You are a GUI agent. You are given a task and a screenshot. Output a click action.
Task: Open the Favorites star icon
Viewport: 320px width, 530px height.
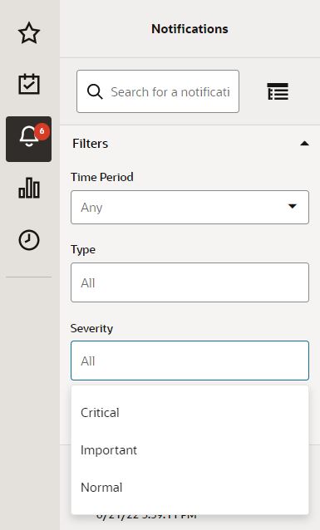(29, 32)
